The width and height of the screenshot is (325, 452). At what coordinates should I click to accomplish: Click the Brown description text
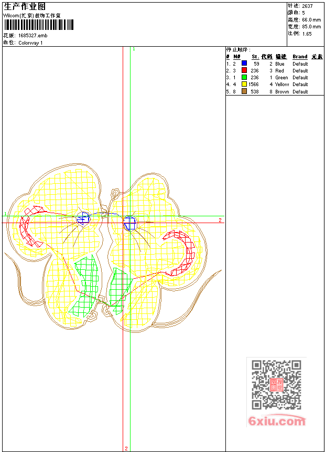[x=282, y=92]
